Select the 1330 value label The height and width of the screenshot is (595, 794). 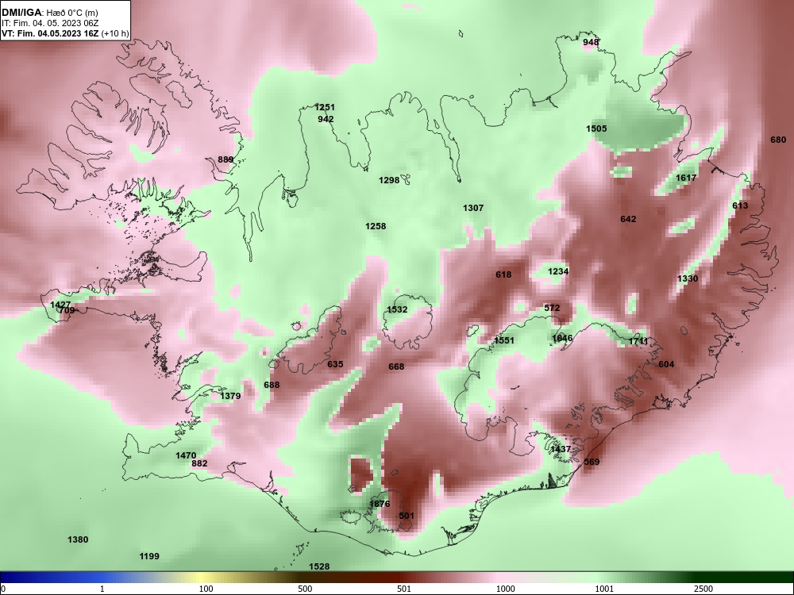point(688,278)
